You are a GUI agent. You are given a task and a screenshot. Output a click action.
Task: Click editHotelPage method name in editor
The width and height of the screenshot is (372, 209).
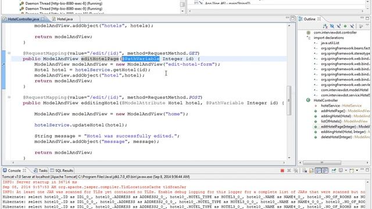tap(99, 59)
